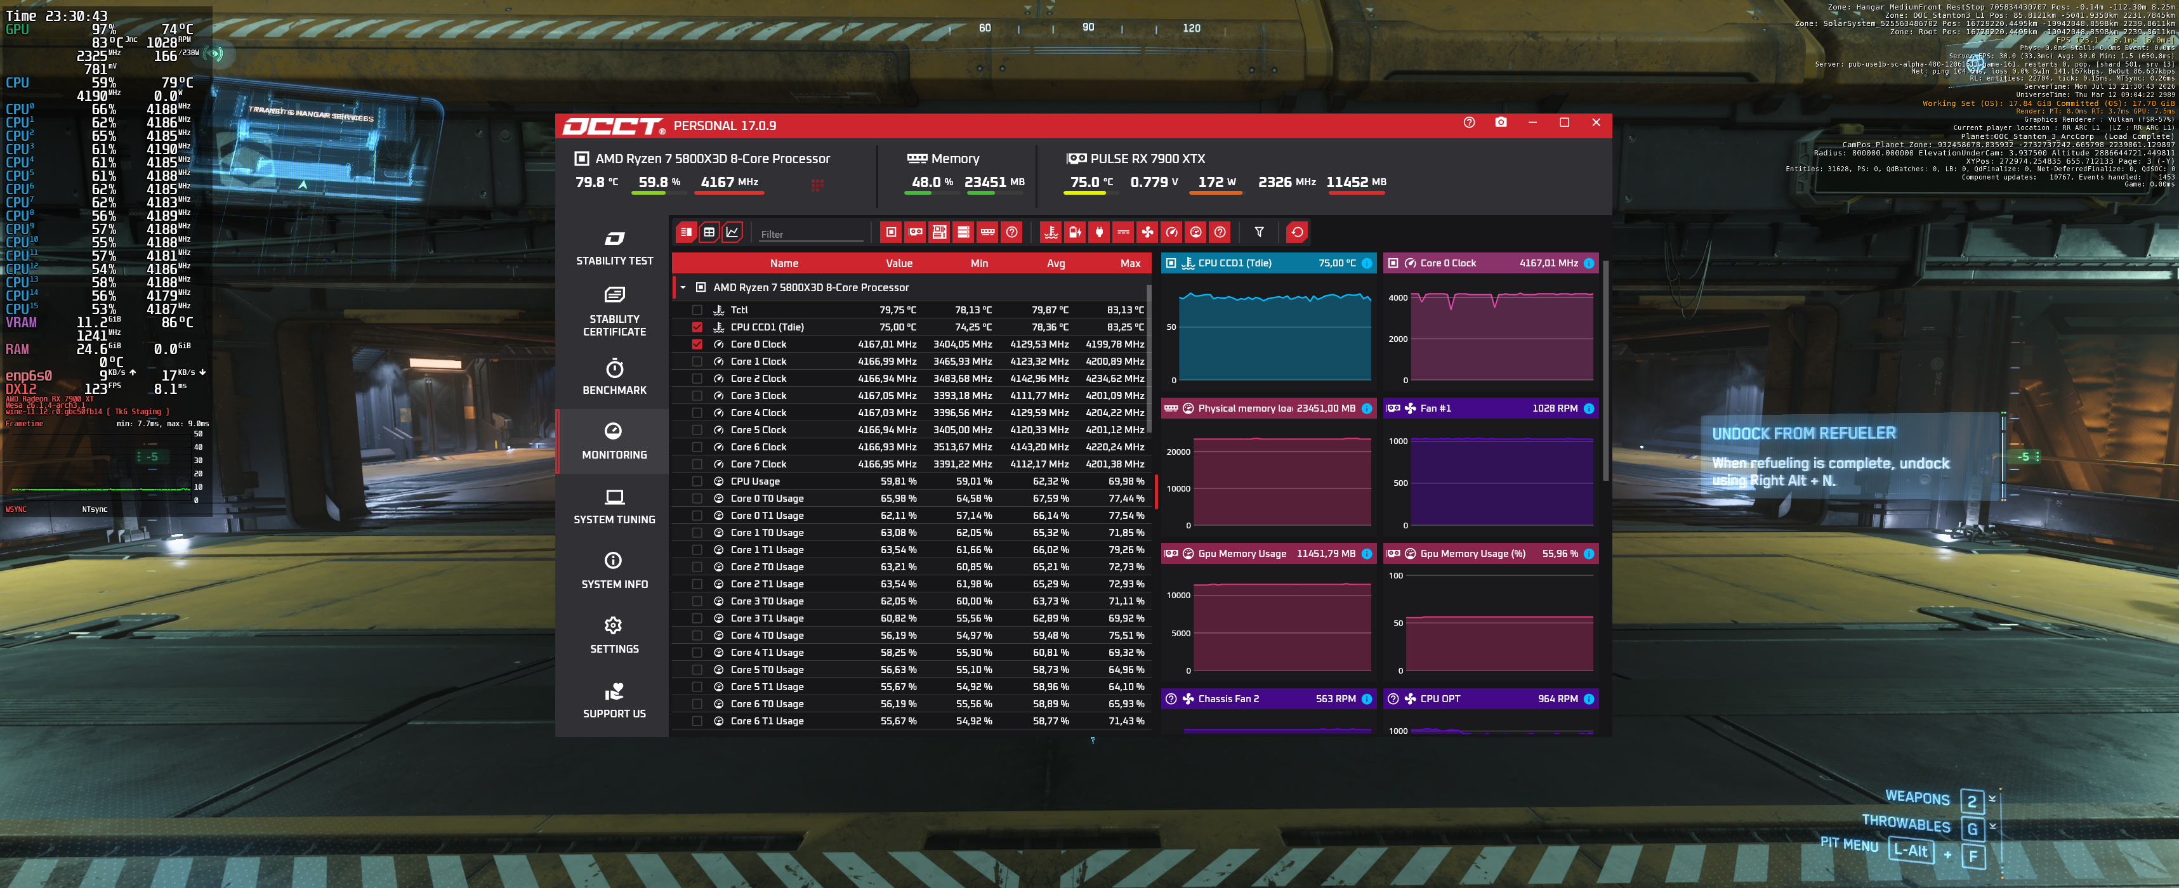2179x888 pixels.
Task: Toggle GPU hardware sensor filter
Action: point(915,232)
